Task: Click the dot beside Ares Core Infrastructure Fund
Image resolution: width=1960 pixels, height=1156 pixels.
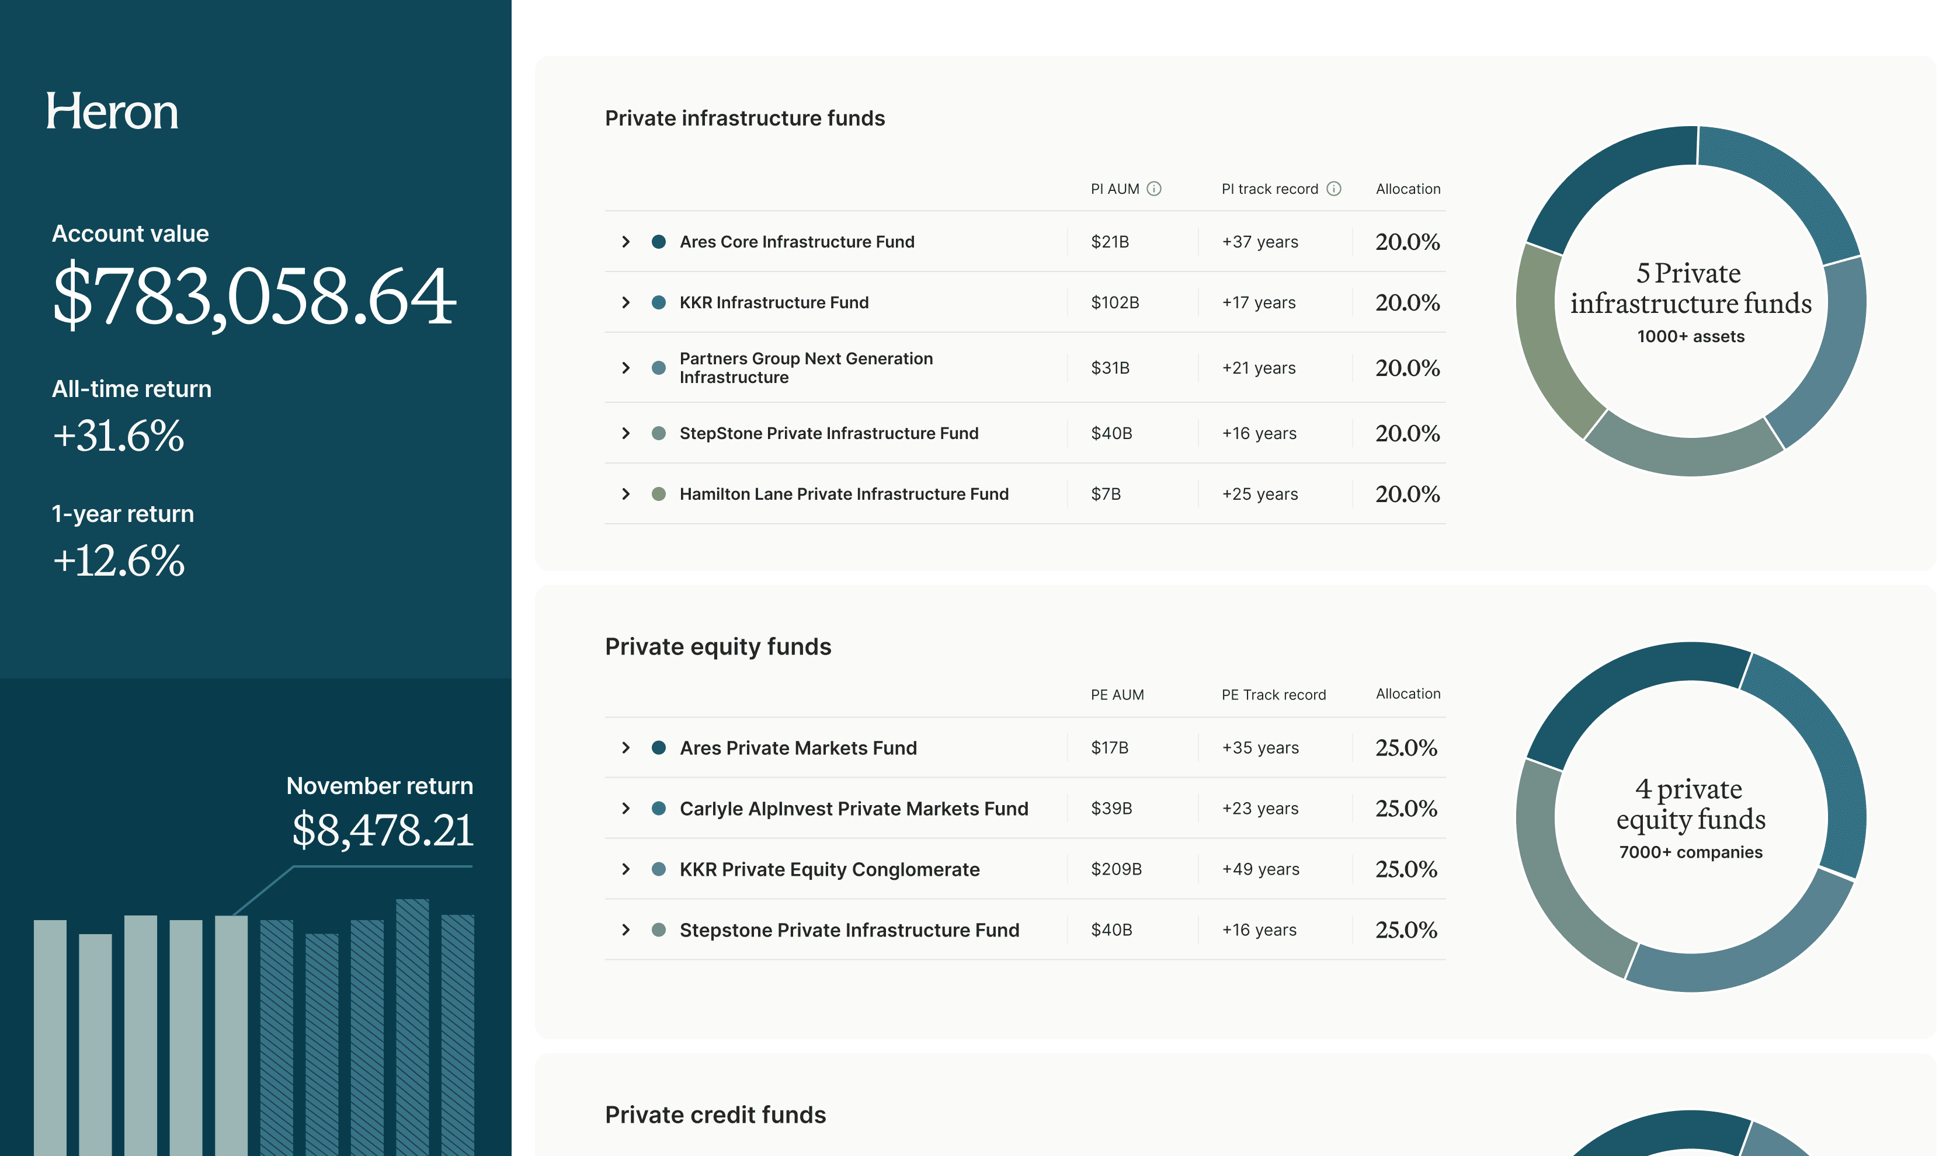Action: tap(659, 242)
